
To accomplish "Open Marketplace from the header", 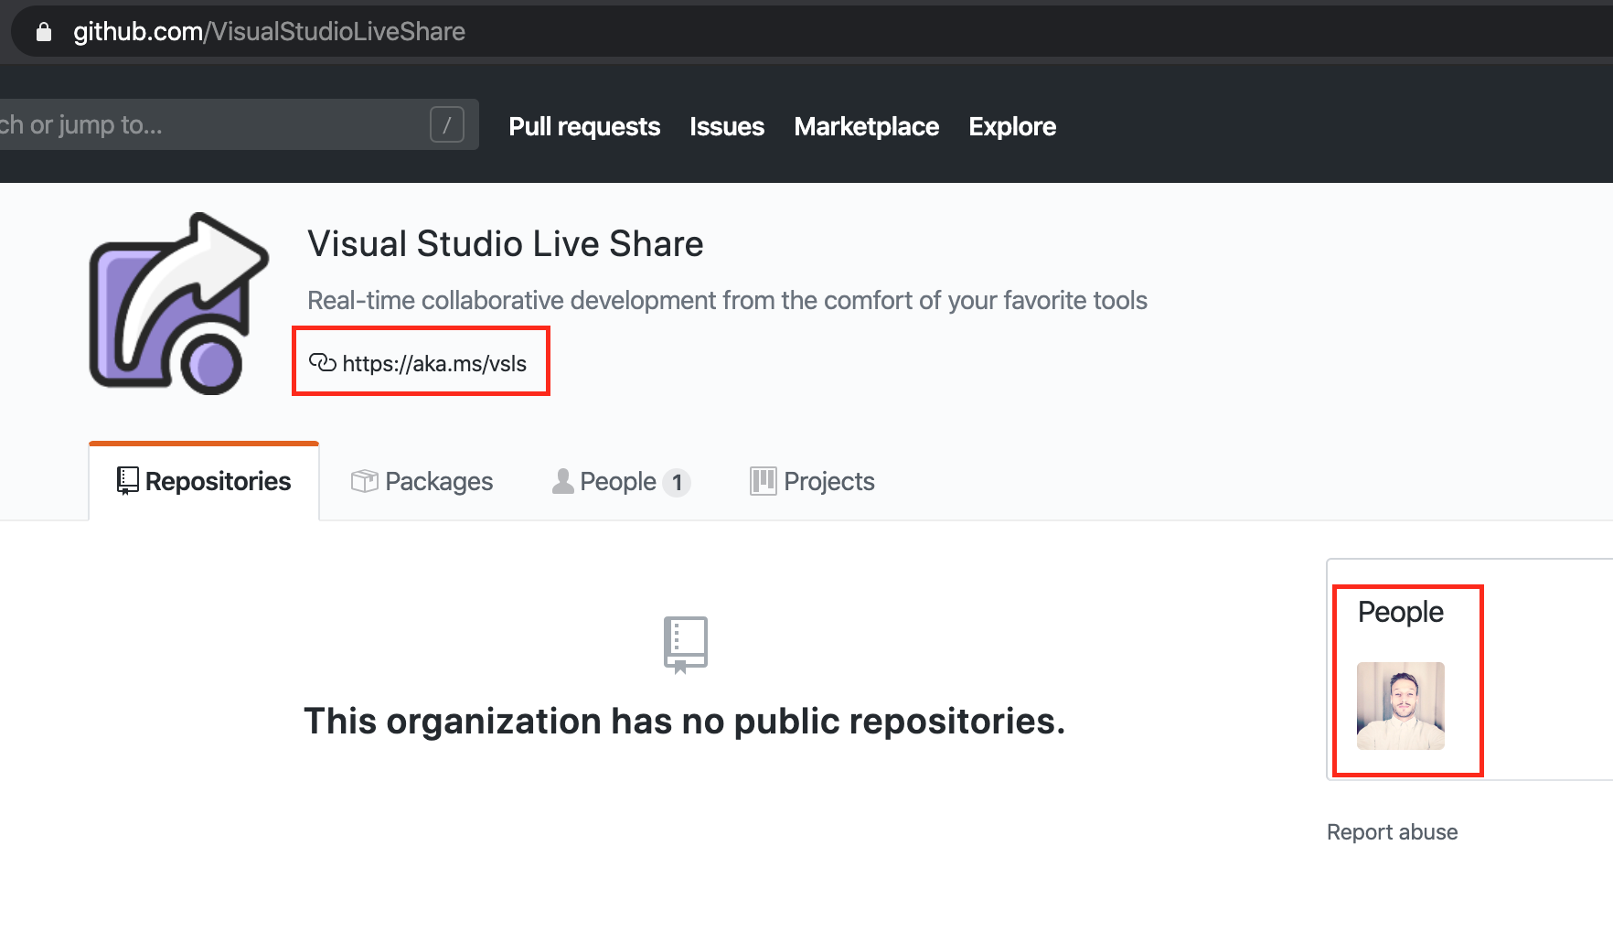I will tap(867, 126).
